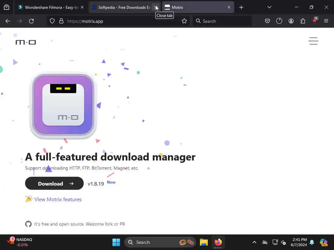This screenshot has width=334, height=250.
Task: Click the Windows taskbar Search box
Action: [160, 242]
